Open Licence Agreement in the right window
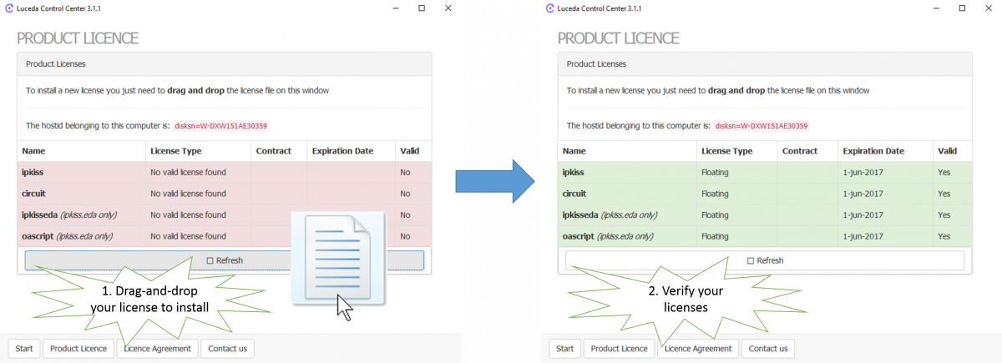This screenshot has width=1002, height=363. click(698, 349)
